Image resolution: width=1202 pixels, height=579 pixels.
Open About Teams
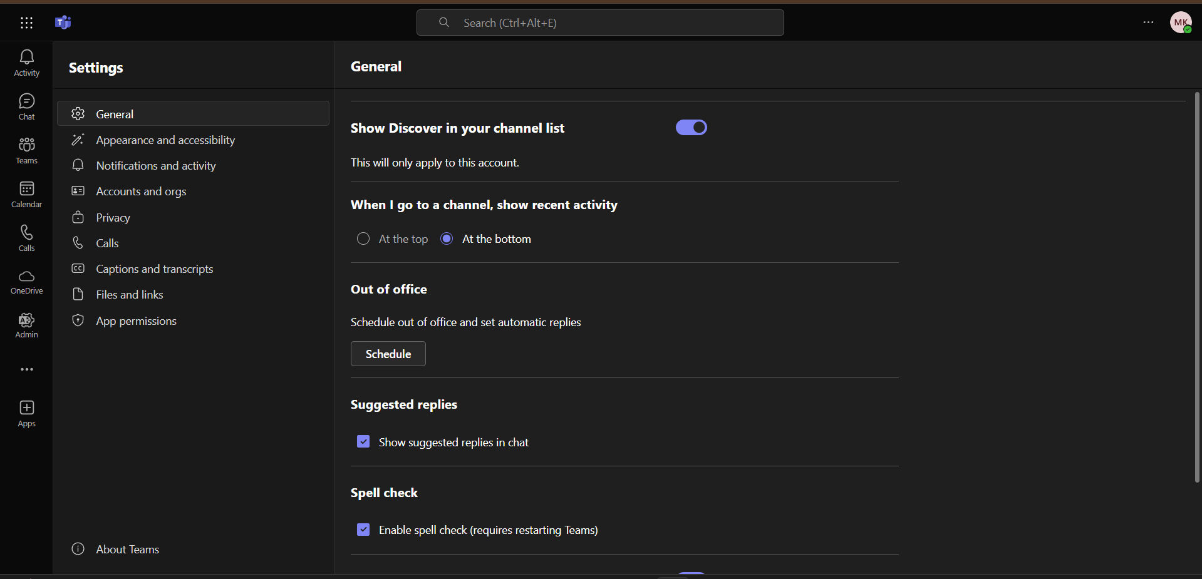[127, 549]
